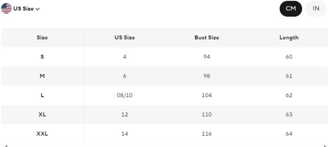Click the 110 bust size cell
Screen dimensions: 328x147
click(207, 114)
